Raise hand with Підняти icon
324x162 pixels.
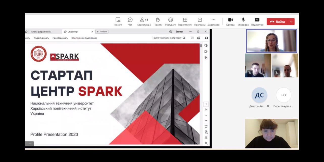point(158,20)
